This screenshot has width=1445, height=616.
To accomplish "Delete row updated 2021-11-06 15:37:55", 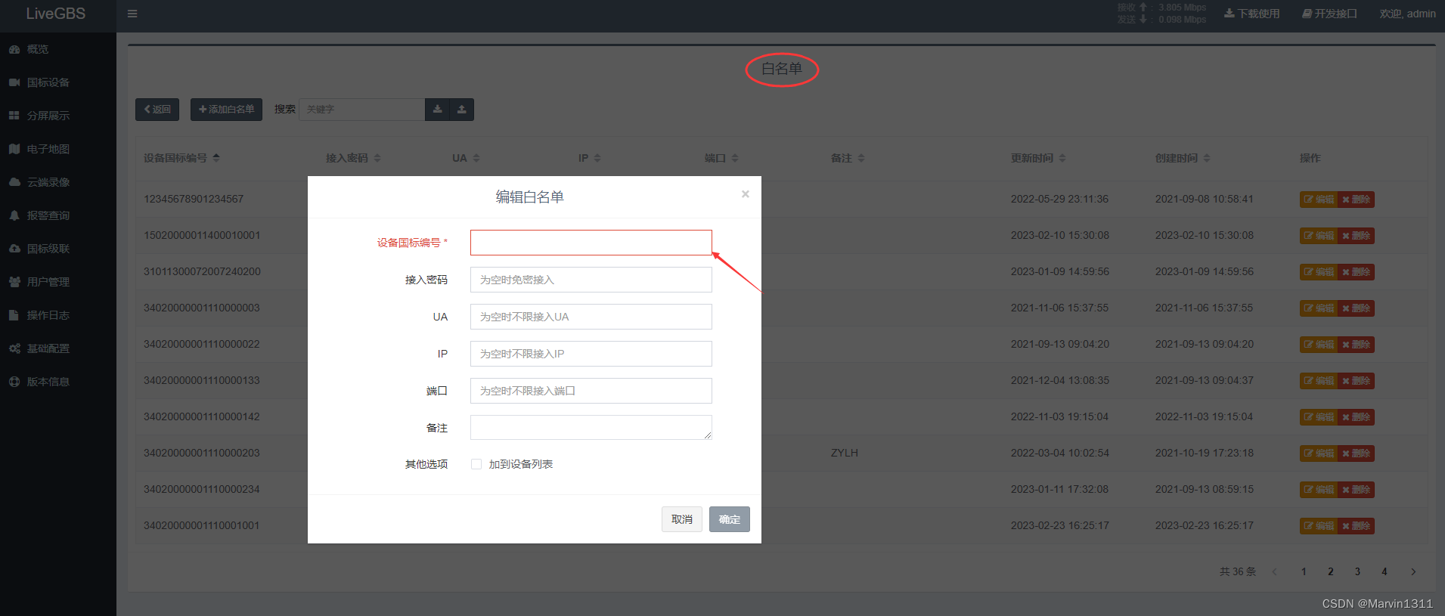I will 1356,308.
